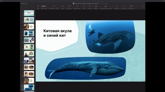Select slide 8 thumbnail in navigator
The image size is (165, 92).
[29, 60]
